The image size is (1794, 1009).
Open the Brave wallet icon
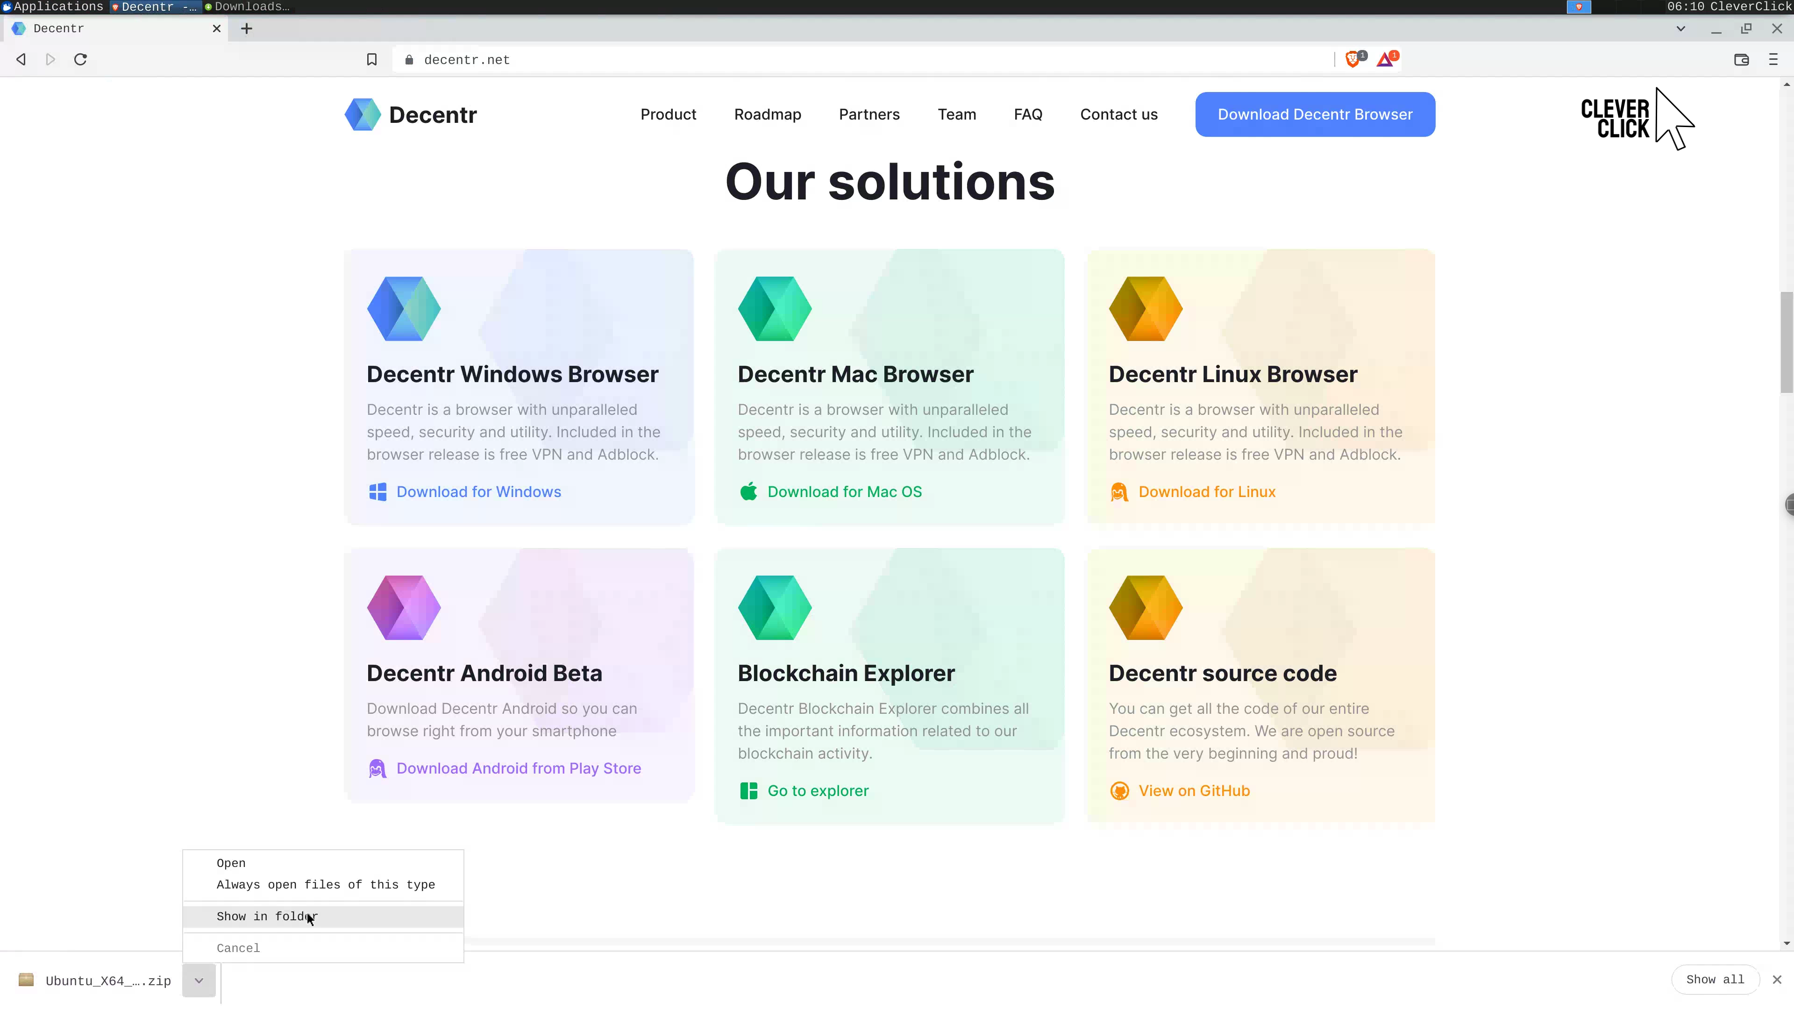[x=1741, y=59]
